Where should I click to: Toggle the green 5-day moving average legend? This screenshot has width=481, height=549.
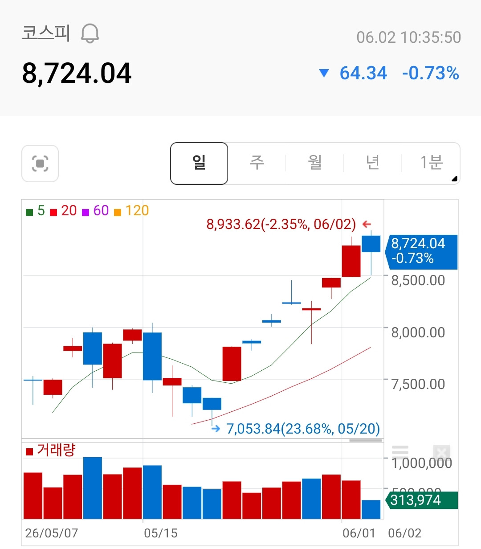tap(35, 211)
